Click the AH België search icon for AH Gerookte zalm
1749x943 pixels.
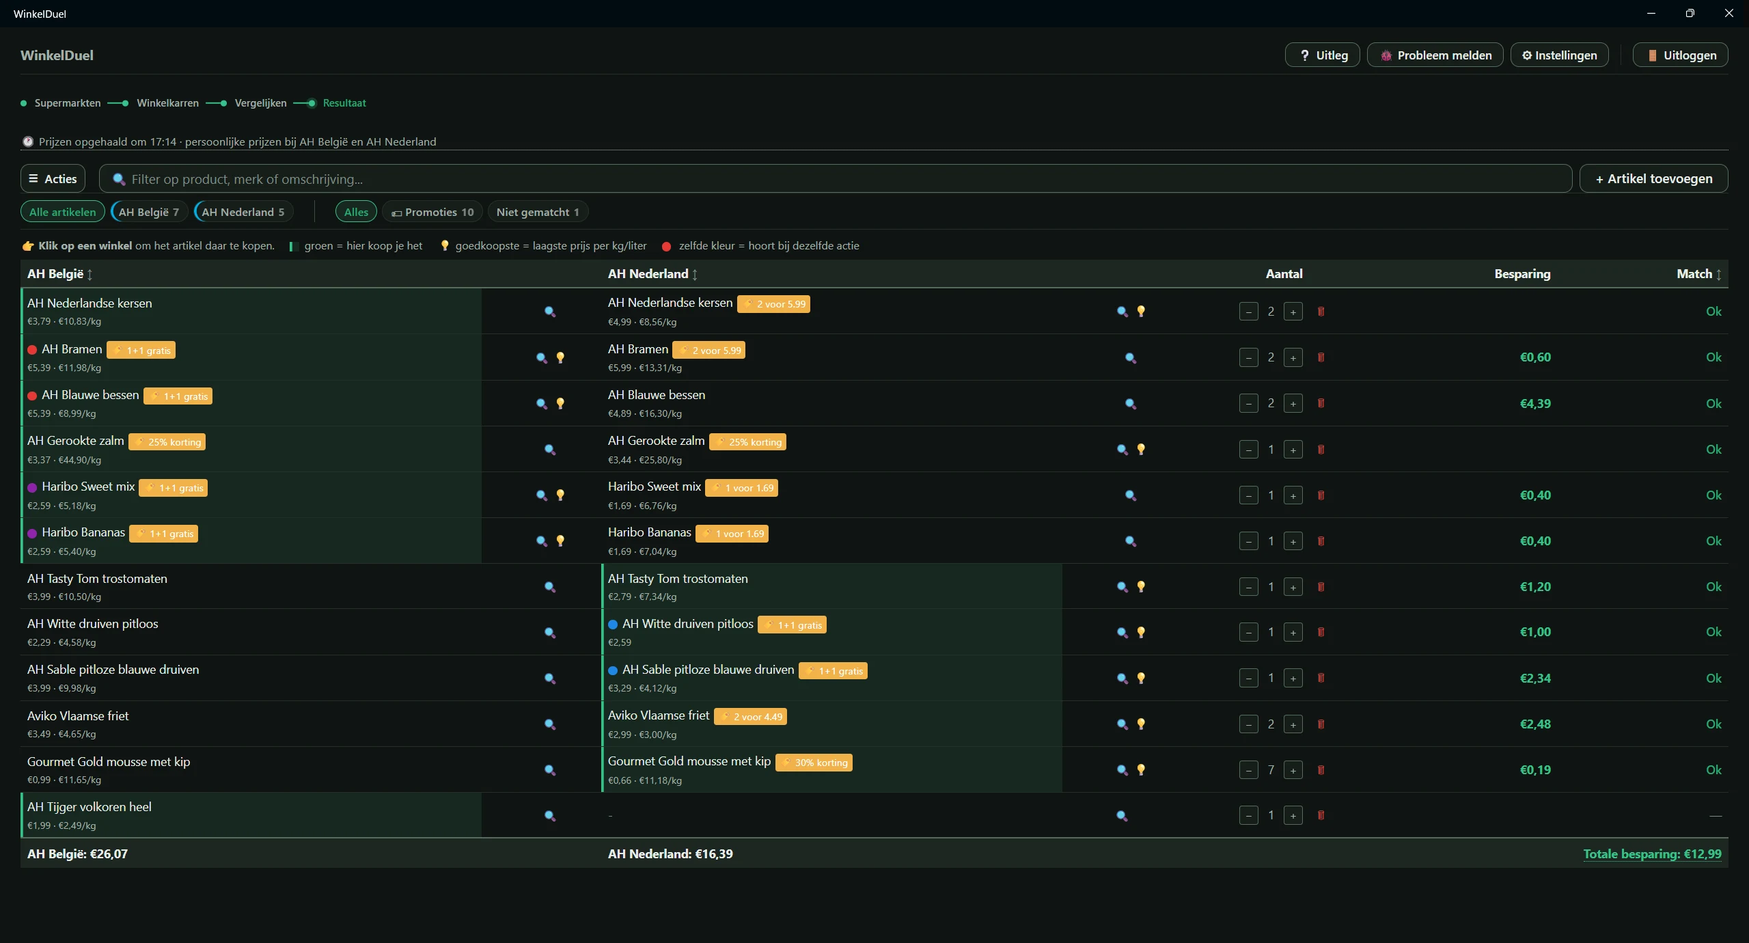(x=550, y=450)
